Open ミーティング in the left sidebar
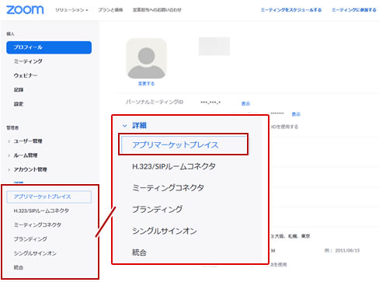The height and width of the screenshot is (282, 379). click(28, 61)
